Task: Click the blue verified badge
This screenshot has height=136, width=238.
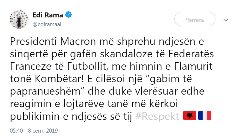Action: click(x=69, y=15)
